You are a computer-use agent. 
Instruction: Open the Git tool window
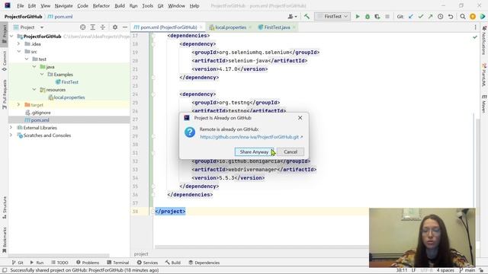pos(18,263)
